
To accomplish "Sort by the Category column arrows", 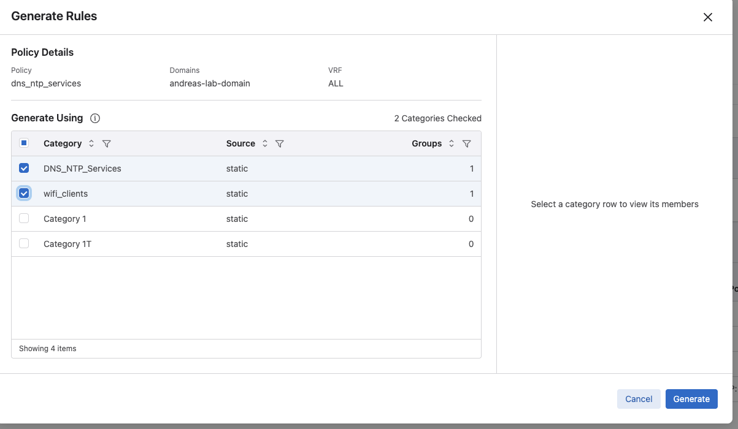I will point(91,143).
